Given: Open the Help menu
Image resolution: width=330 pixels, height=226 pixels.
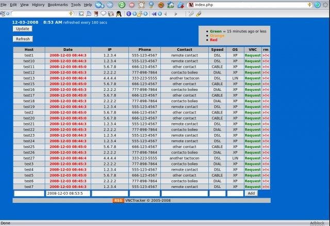Looking at the screenshot, I should [x=88, y=5].
